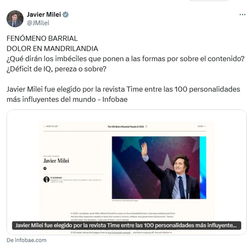Open the De infobae.com source link
249x252 pixels.
[27, 240]
